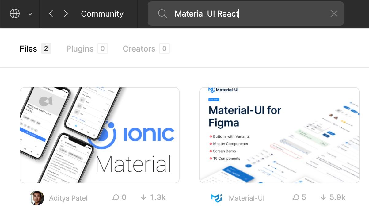Viewport: 369px width, 214px height.
Task: Click the globe icon in top bar
Action: click(15, 14)
